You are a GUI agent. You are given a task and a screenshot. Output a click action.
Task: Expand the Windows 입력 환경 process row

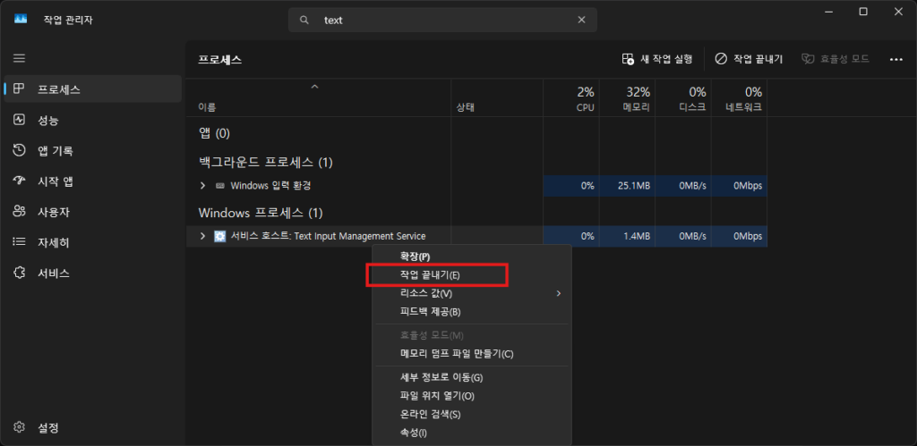[203, 186]
